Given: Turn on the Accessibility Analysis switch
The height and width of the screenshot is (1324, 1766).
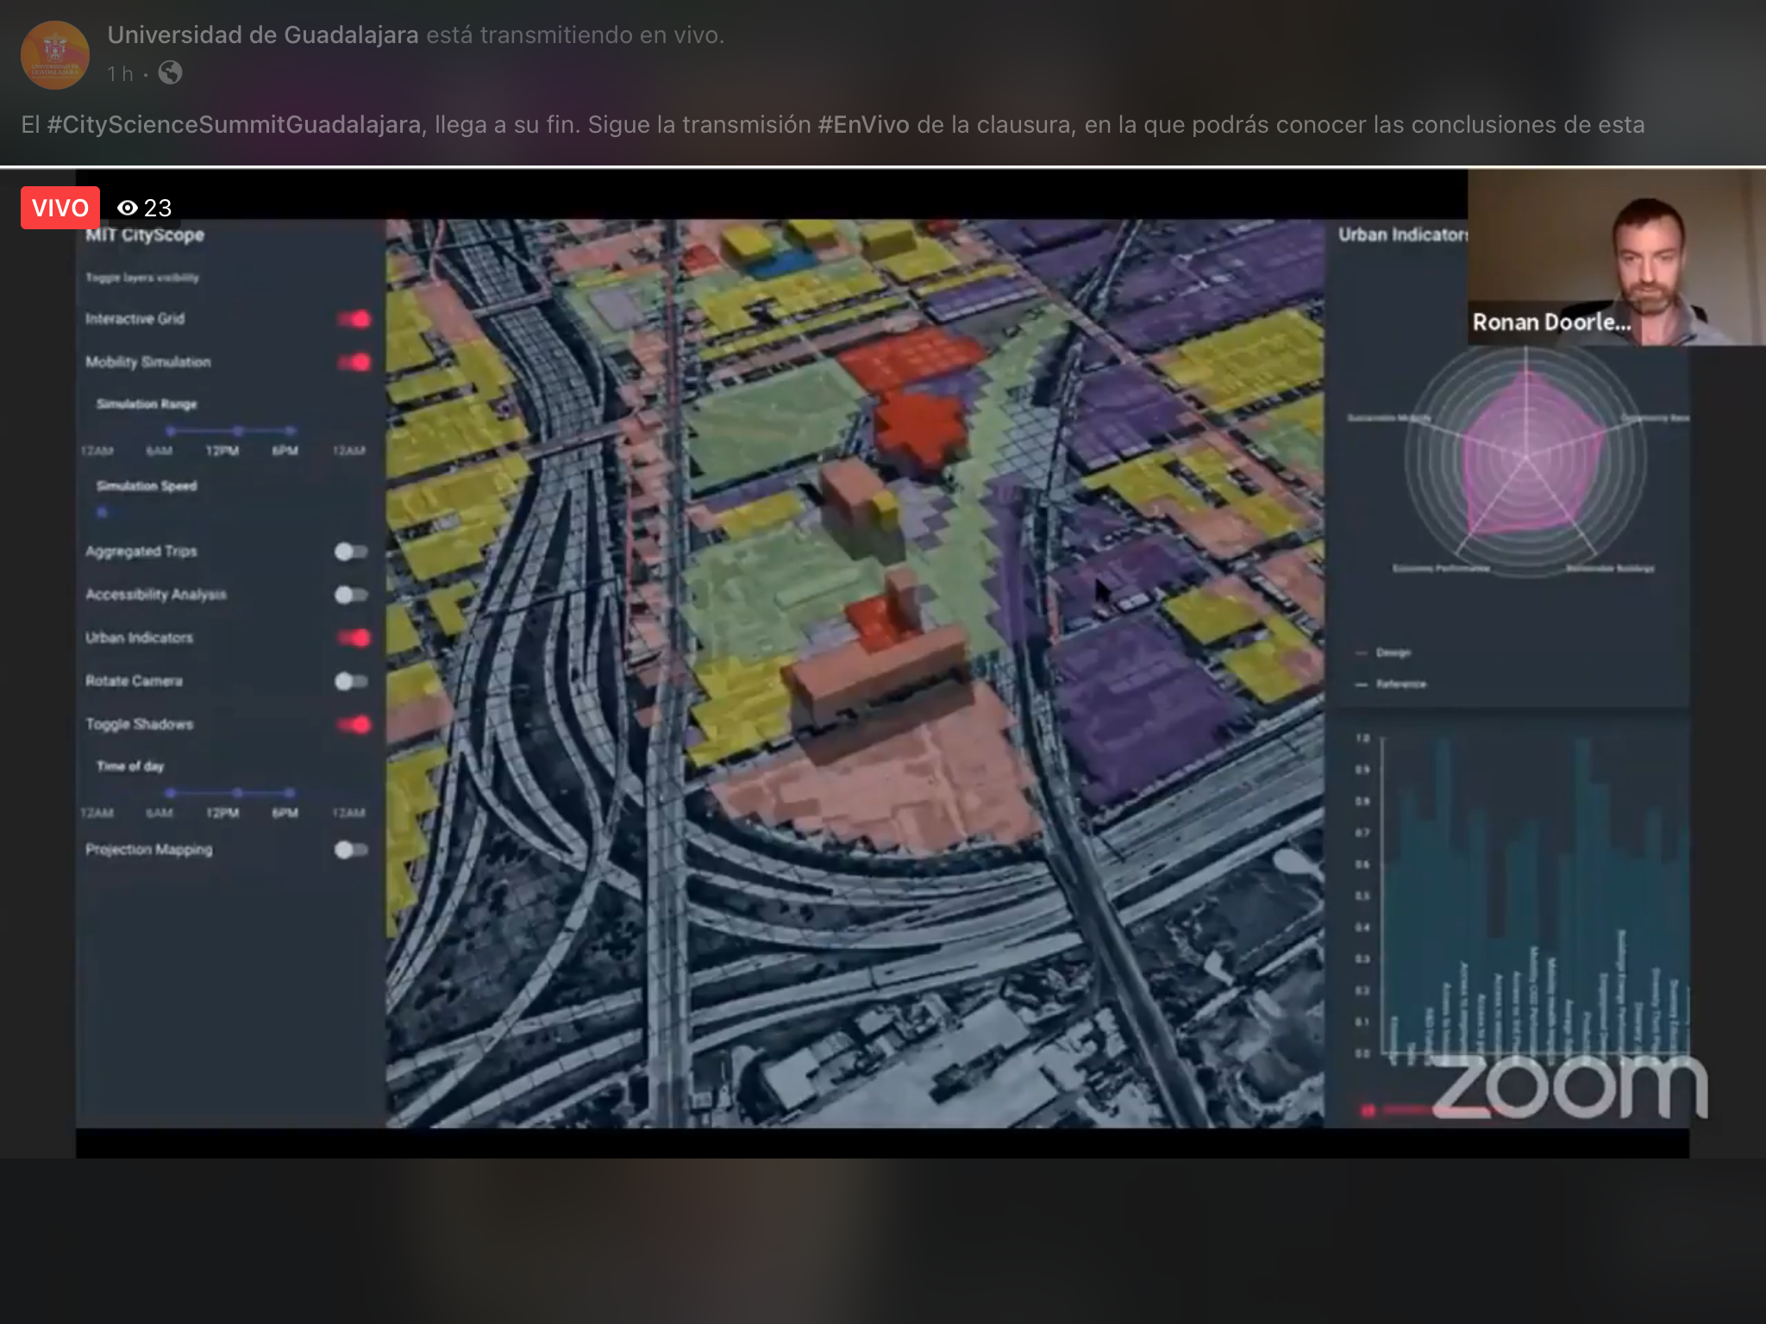Looking at the screenshot, I should click(350, 595).
